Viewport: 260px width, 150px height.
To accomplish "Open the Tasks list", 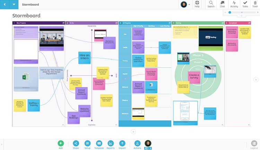I will point(245,4).
